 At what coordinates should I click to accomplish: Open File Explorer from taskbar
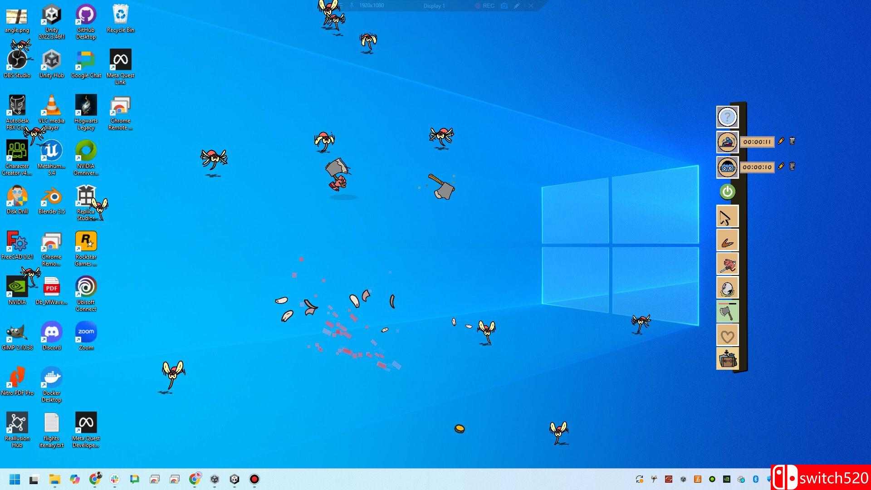tap(55, 479)
